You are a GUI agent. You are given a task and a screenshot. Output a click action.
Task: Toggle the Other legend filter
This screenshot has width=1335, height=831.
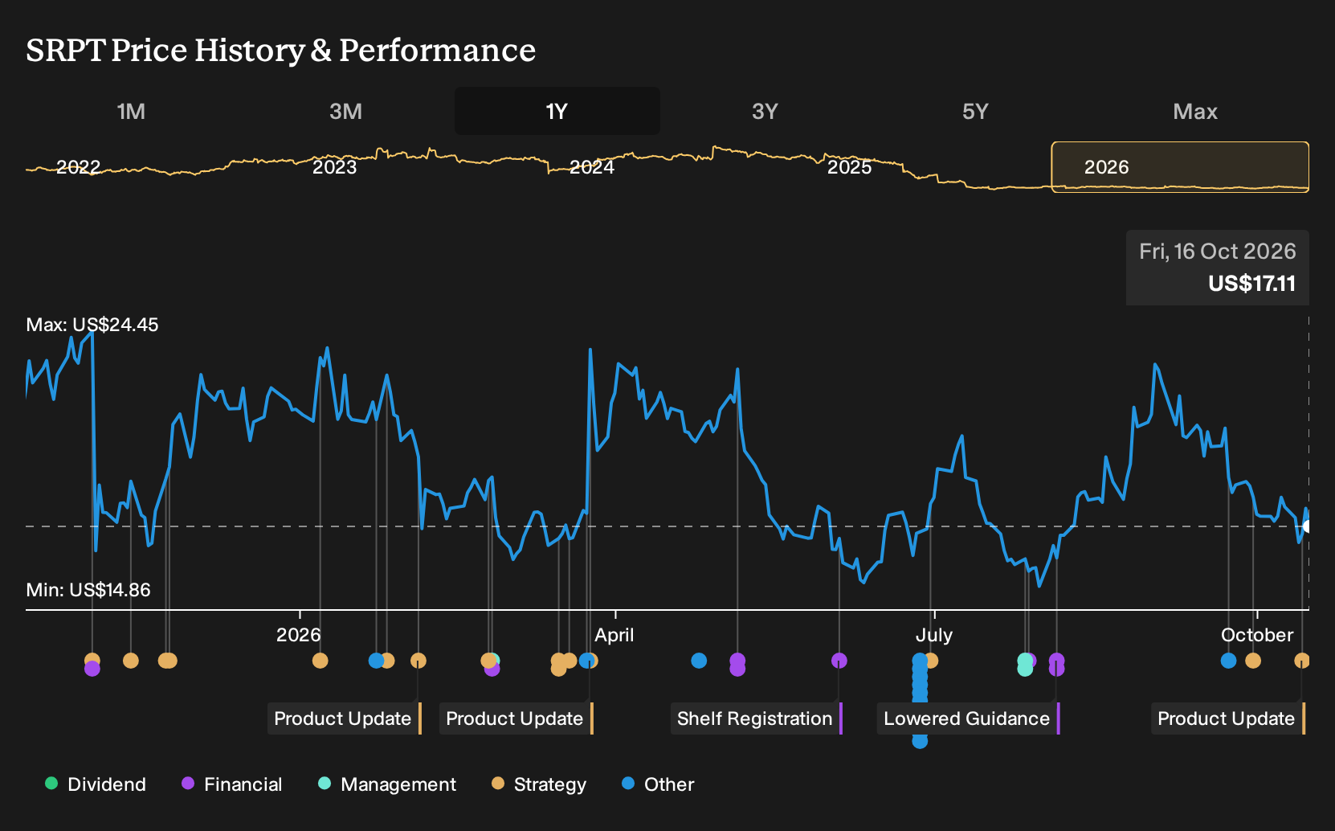coord(658,784)
